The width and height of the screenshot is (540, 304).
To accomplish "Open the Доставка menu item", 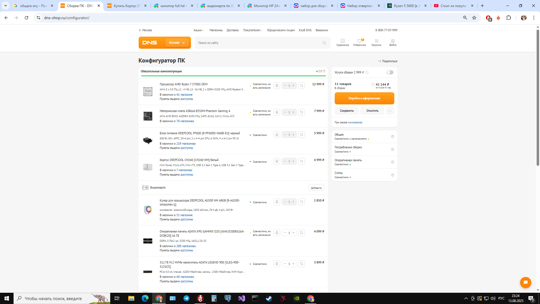I will tap(232, 30).
